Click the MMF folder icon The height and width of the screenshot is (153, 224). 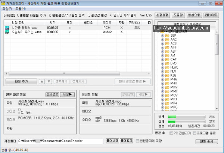(167, 91)
